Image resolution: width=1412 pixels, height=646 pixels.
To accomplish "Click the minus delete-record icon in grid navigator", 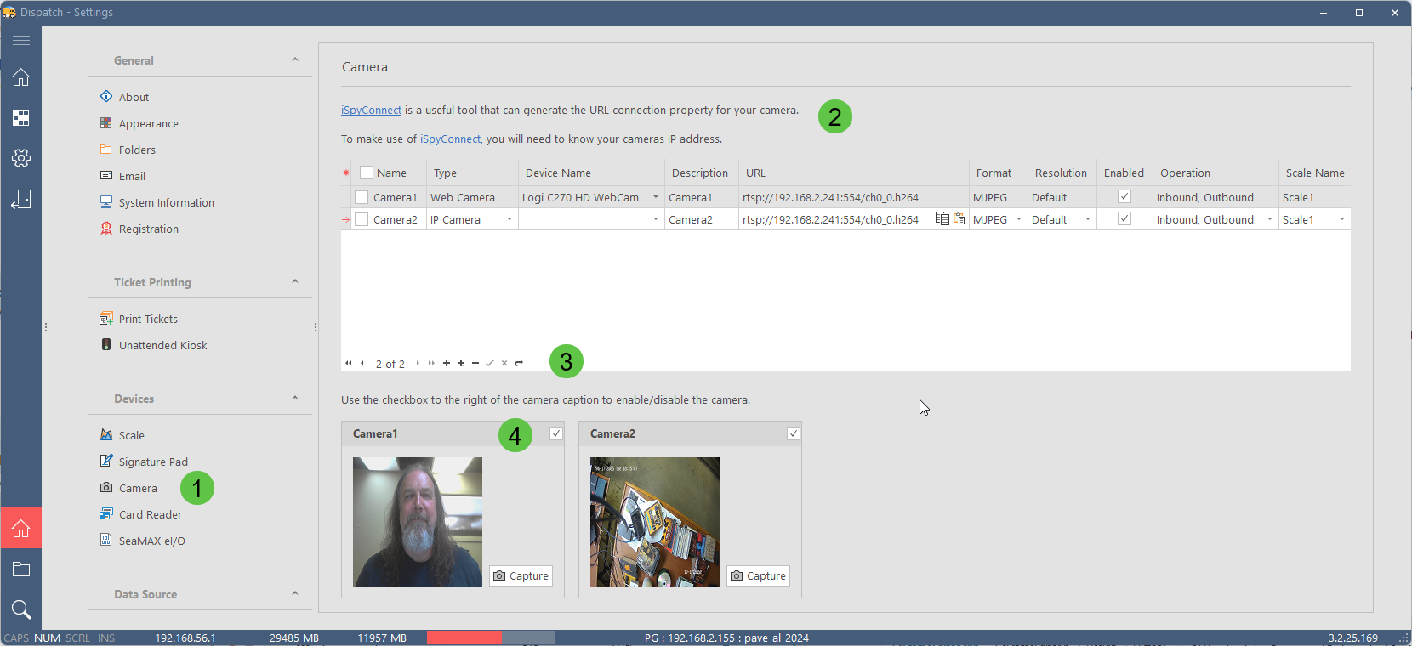I will 475,363.
